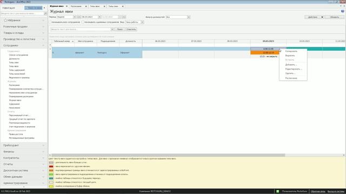Focus the journal search text field
This screenshot has height=194, width=346.
coord(81,29)
